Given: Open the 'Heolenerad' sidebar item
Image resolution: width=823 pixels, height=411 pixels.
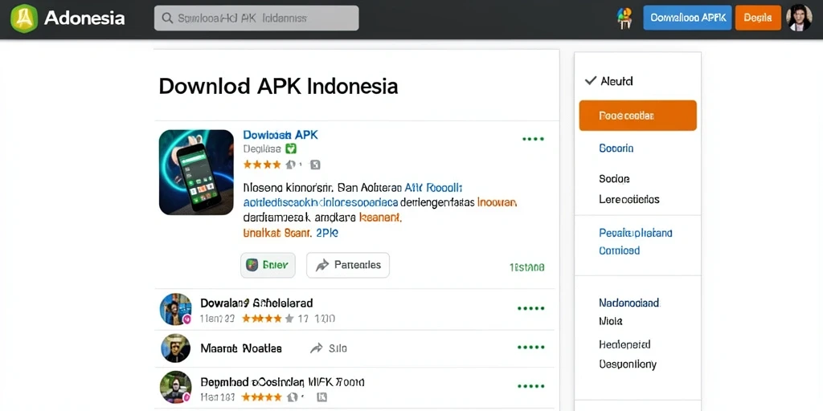Looking at the screenshot, I should (624, 344).
